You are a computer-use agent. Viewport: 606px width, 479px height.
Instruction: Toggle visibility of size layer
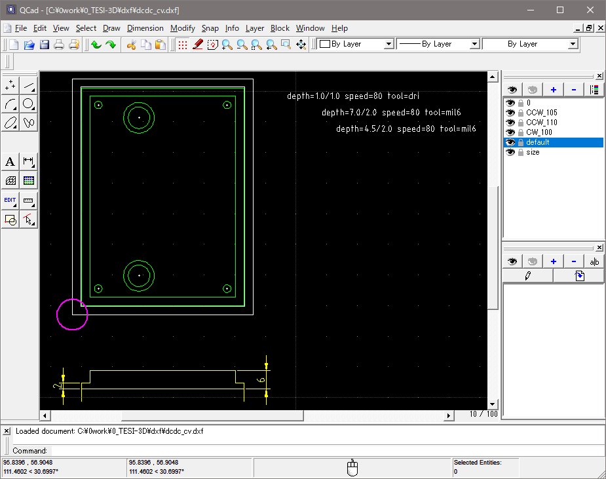tap(510, 152)
